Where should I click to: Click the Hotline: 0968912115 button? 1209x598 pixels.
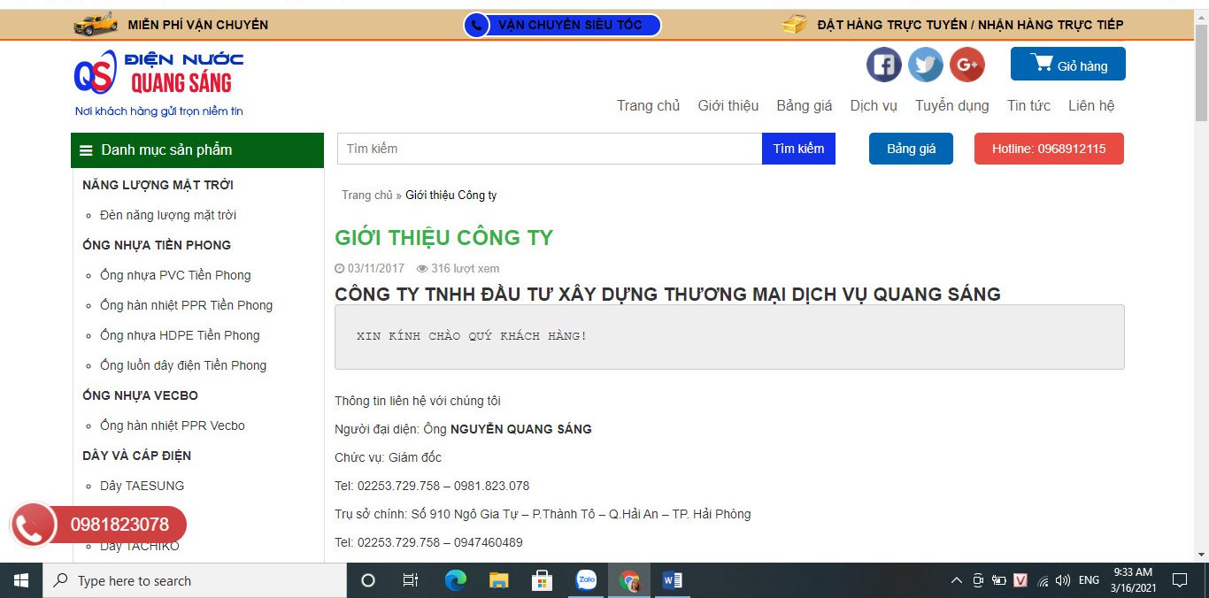1049,149
